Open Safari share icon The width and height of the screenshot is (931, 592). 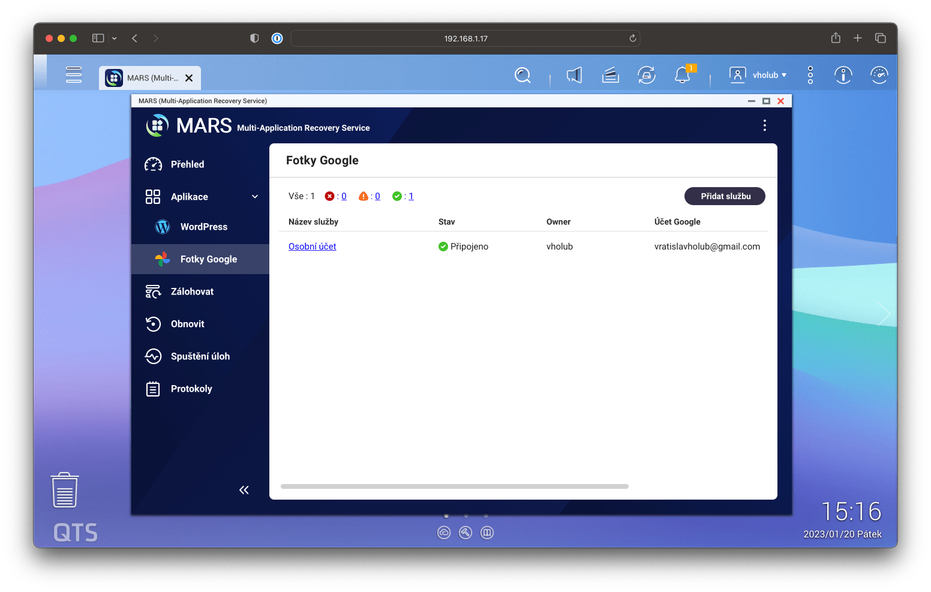point(836,38)
